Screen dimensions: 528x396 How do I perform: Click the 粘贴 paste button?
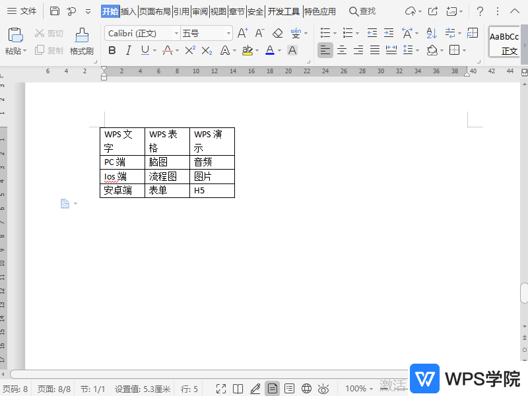pos(15,38)
